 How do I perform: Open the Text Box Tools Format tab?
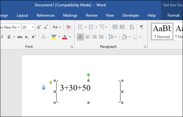[x=174, y=15]
